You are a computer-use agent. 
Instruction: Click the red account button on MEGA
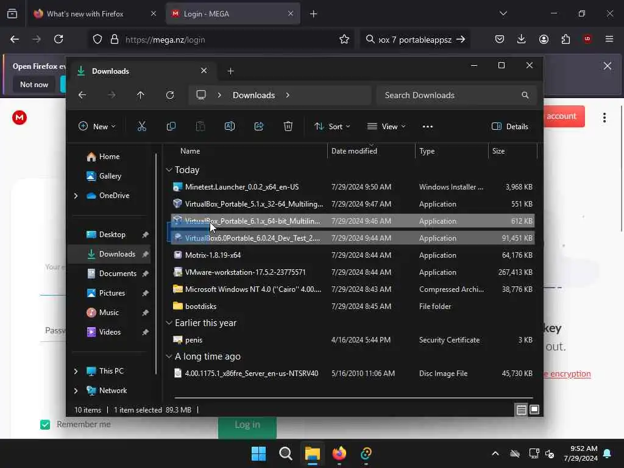coord(564,116)
